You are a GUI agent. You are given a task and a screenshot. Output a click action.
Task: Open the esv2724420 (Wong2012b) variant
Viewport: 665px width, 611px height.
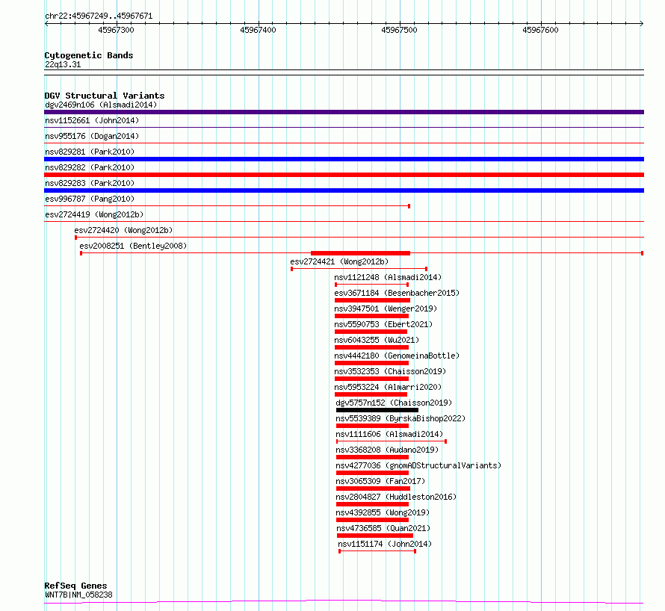[x=123, y=230]
